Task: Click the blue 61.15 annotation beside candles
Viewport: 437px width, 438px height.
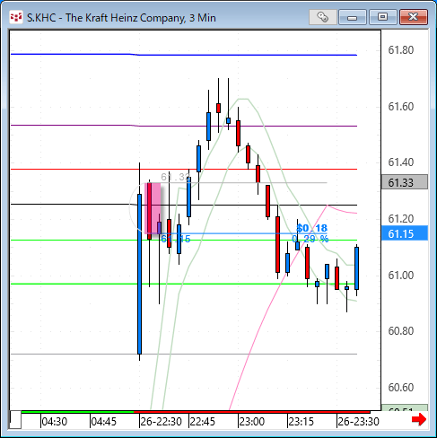Action: (176, 239)
